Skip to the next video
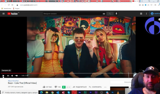Screen dimensions: 160x94 8,76
